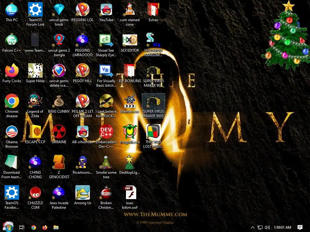The height and width of the screenshot is (232, 310).
Task: Open Task View on the taskbar
Action: tap(22, 227)
